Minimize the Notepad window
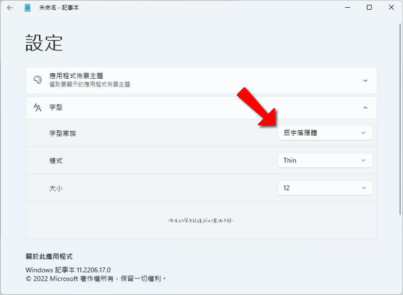Image resolution: width=403 pixels, height=295 pixels. point(348,7)
